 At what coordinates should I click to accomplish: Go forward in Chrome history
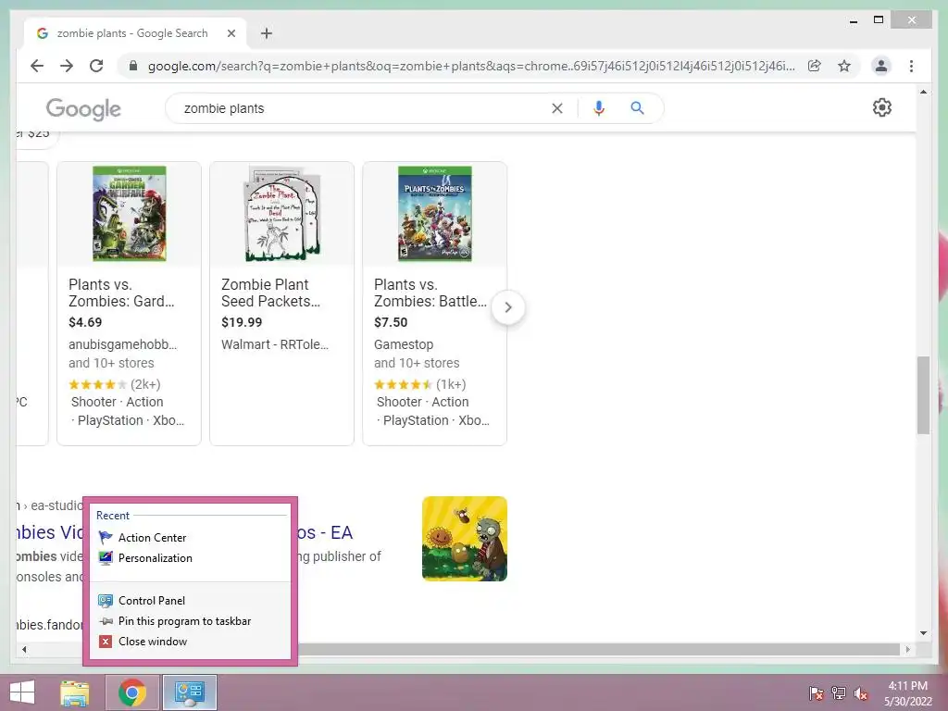tap(67, 66)
